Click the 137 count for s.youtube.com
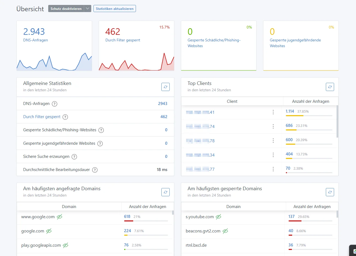356x256 pixels. (292, 217)
